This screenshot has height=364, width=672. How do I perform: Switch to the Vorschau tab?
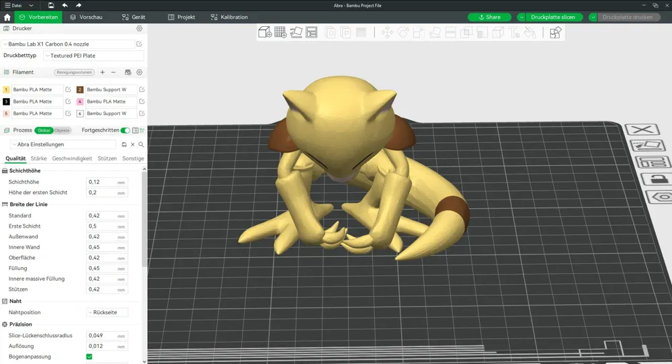[86, 17]
